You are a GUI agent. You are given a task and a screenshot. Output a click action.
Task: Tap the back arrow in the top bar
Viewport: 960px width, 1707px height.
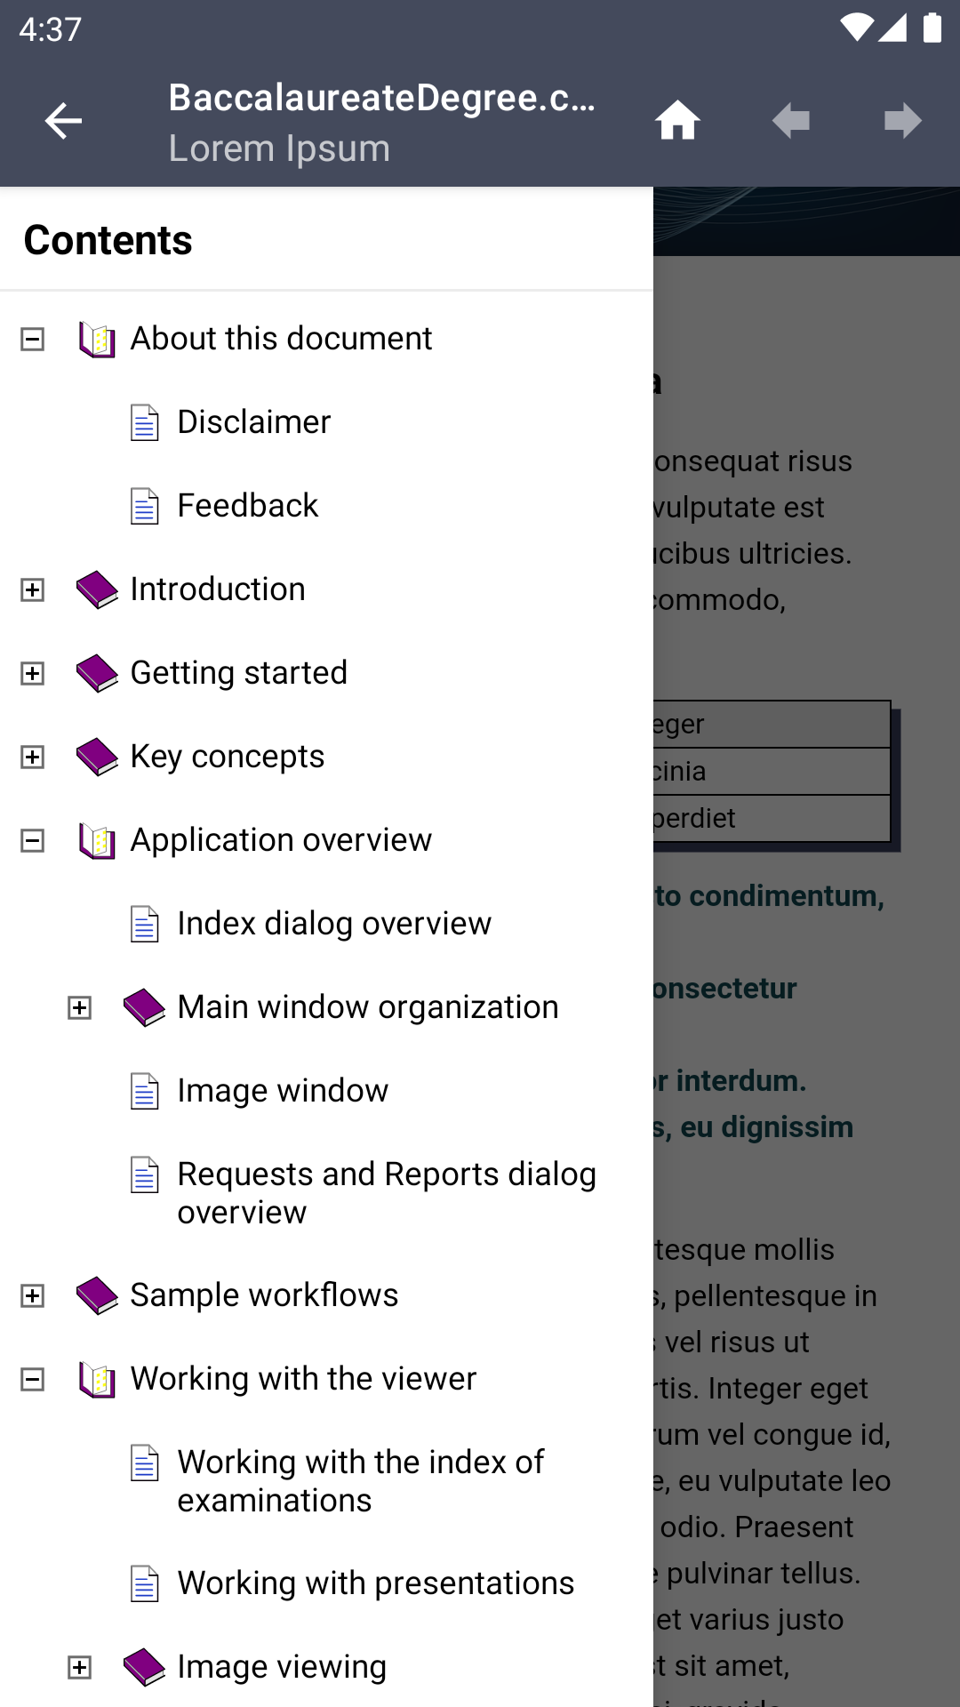62,120
